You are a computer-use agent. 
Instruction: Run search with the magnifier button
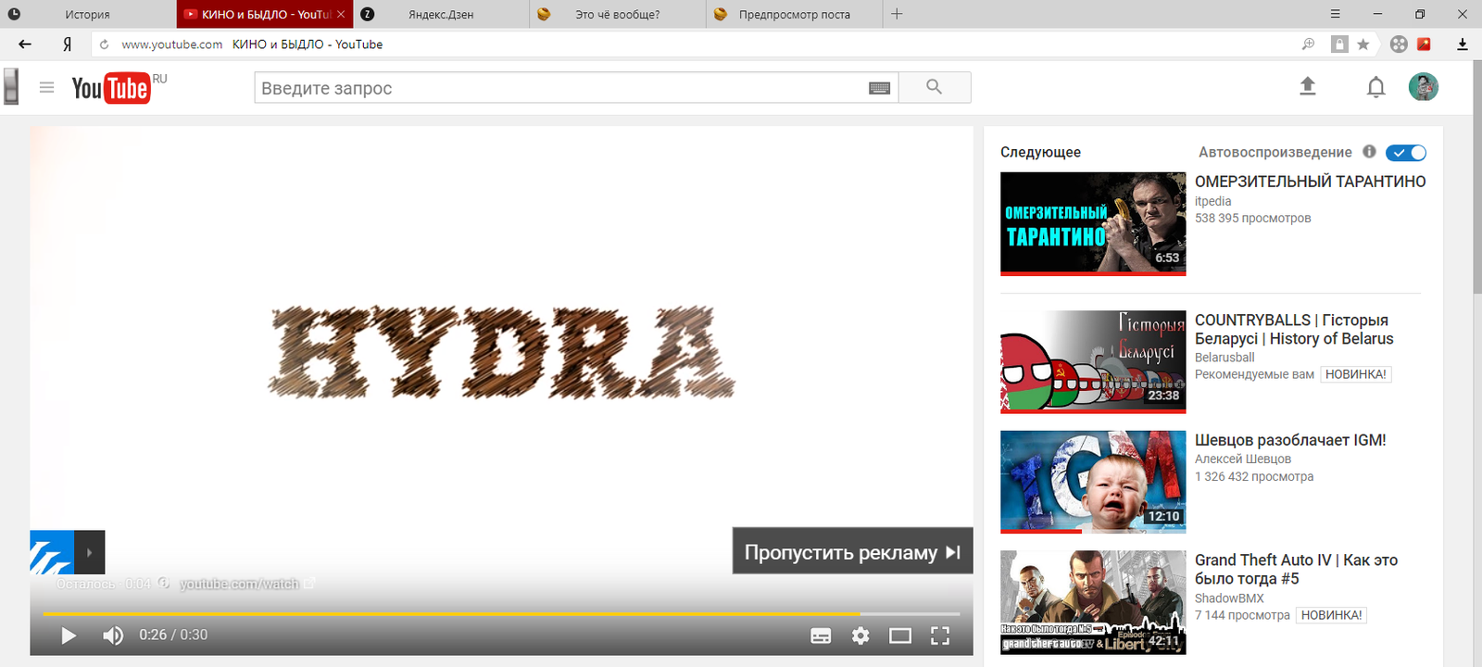[935, 87]
